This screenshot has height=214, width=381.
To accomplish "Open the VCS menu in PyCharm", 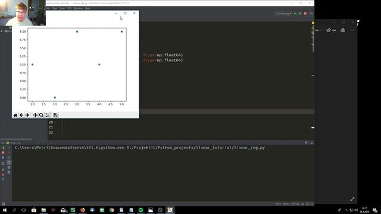I will [x=70, y=8].
